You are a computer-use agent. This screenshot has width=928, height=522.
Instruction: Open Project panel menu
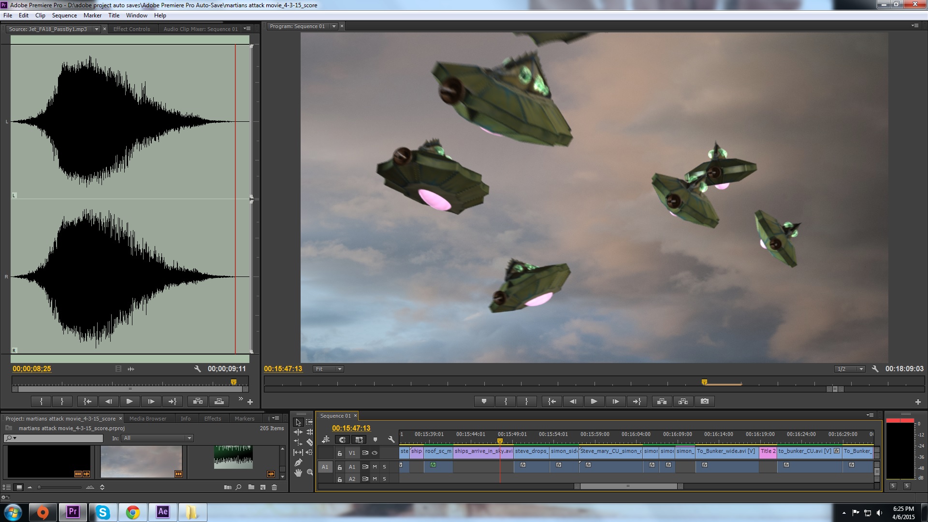tap(275, 418)
